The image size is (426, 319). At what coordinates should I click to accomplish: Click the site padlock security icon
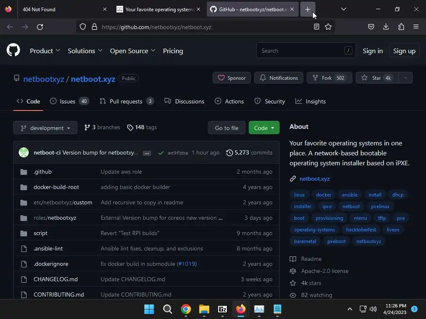[94, 27]
